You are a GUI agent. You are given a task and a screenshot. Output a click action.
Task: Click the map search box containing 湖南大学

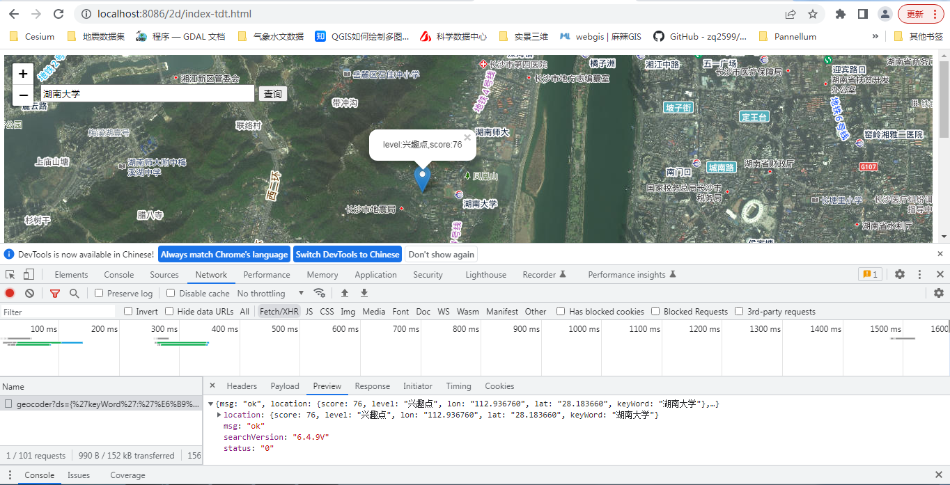[x=148, y=94]
